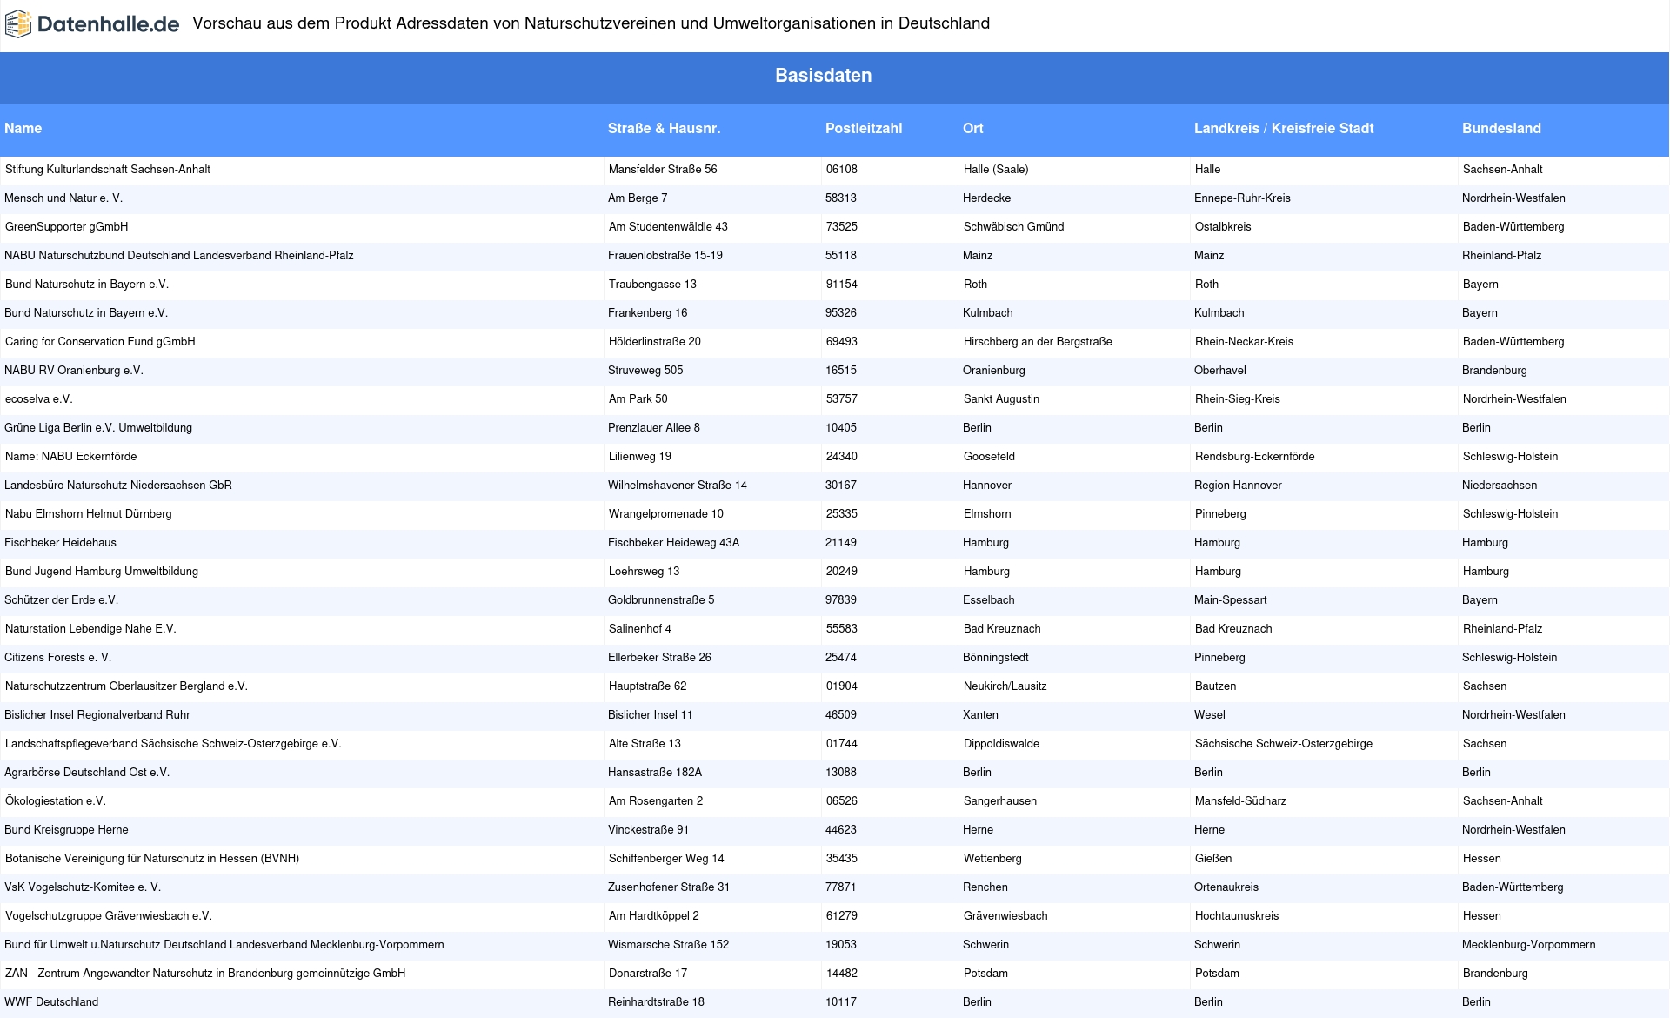Select Nabu Elmshorn Helmut Dürnberg cell
This screenshot has height=1018, width=1670.
pos(89,514)
